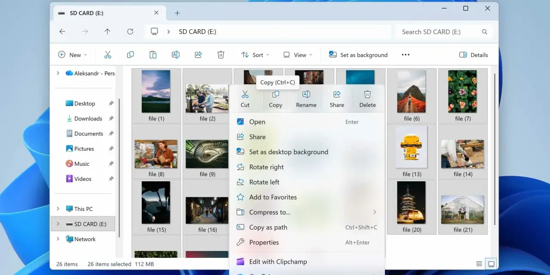Viewport: 550px width, 275px height.
Task: Click the Paste icon in the toolbar
Action: 153,55
